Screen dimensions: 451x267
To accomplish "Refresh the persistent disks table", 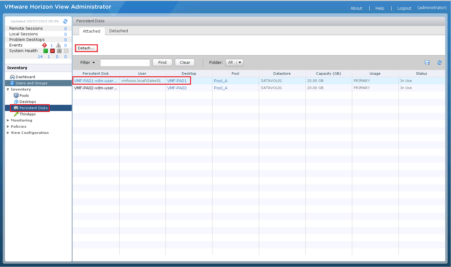I will click(439, 63).
